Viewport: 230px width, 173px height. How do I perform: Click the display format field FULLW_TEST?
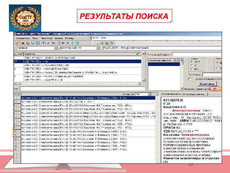pos(162,48)
